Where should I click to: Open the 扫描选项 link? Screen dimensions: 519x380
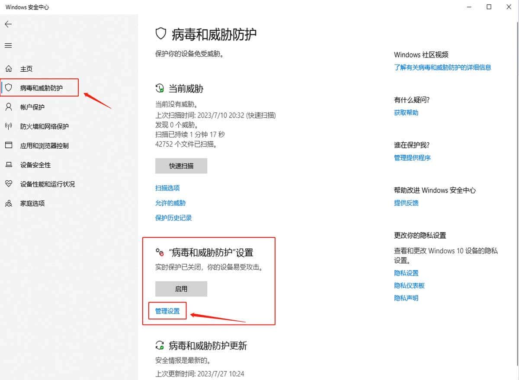[x=167, y=188]
